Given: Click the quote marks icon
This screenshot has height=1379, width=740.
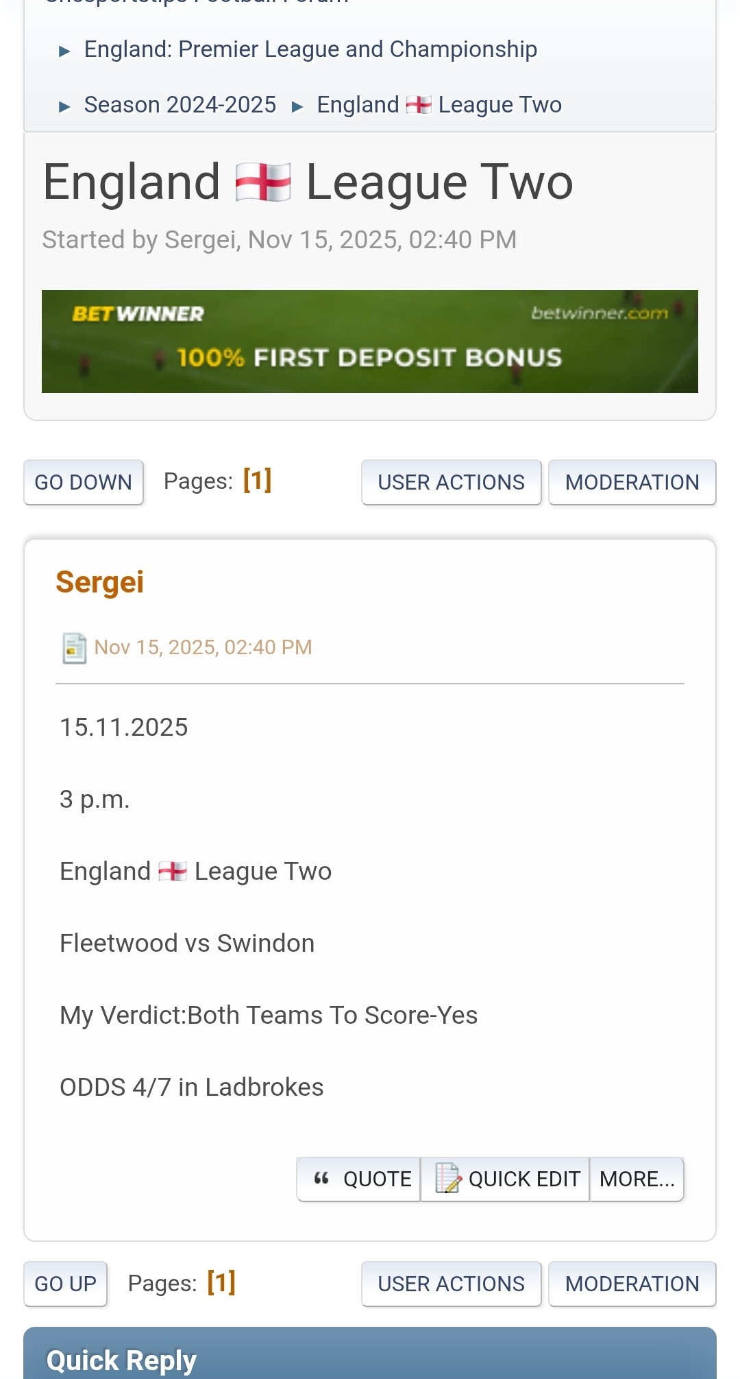Looking at the screenshot, I should click(x=321, y=1179).
